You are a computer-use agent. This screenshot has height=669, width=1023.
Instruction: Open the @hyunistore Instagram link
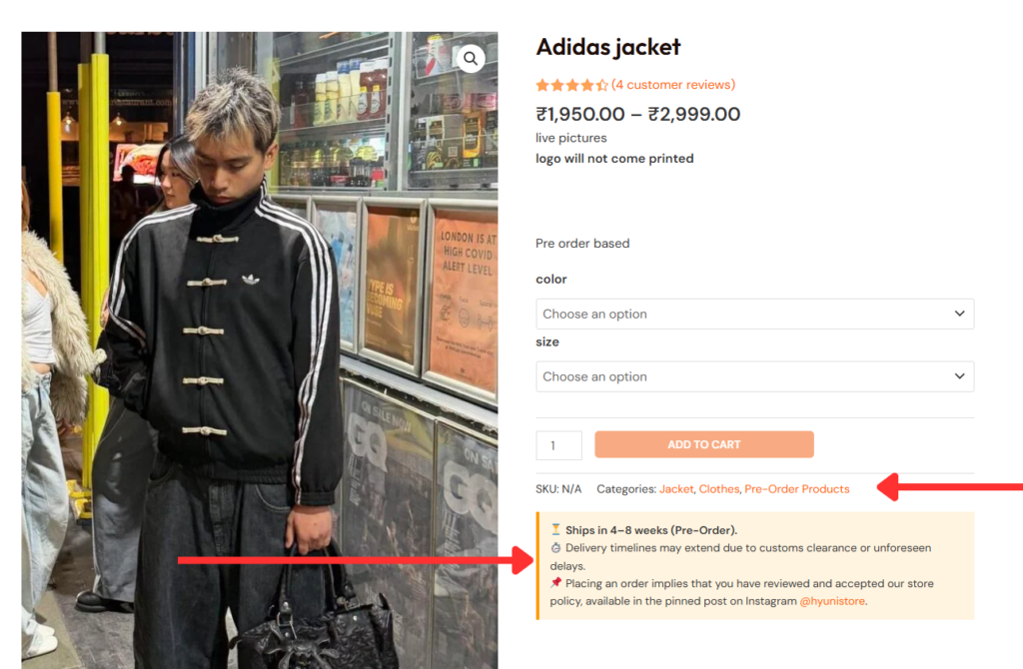pyautogui.click(x=832, y=601)
